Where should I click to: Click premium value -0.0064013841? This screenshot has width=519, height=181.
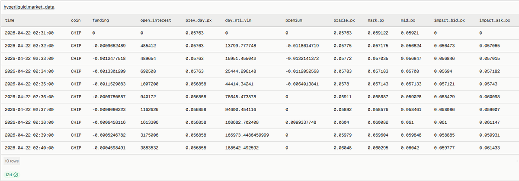pyautogui.click(x=302, y=84)
